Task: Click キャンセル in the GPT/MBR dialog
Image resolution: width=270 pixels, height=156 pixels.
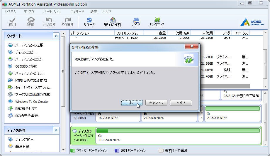Action: click(x=156, y=103)
